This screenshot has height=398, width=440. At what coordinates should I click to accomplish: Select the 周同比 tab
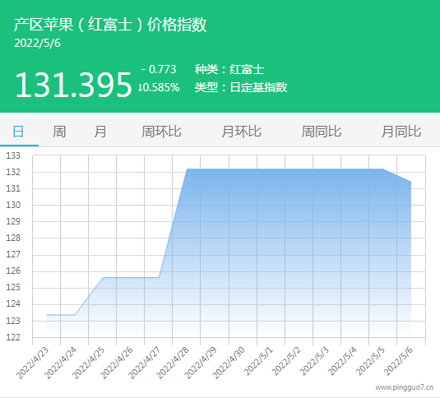coord(322,132)
